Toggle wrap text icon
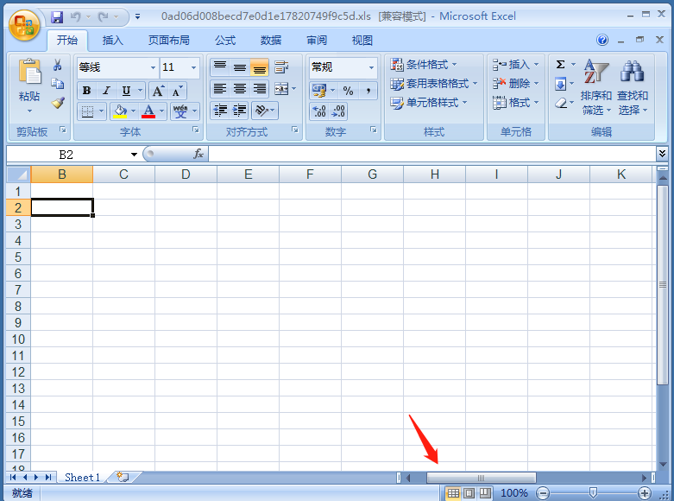This screenshot has height=501, width=674. coord(281,67)
